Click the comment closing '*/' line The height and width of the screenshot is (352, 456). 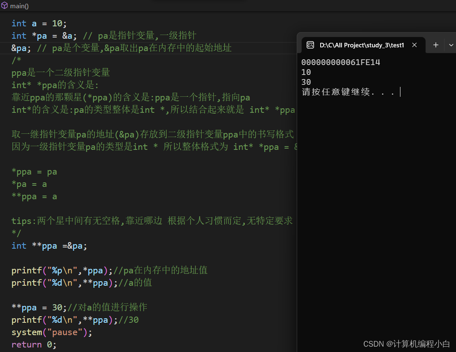point(16,233)
